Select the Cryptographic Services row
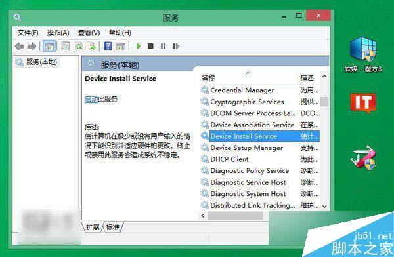394x257 pixels. pyautogui.click(x=260, y=102)
